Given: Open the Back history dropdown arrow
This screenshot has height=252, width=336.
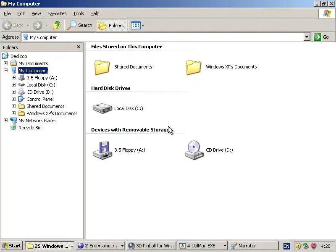Looking at the screenshot, I should pyautogui.click(x=28, y=26).
